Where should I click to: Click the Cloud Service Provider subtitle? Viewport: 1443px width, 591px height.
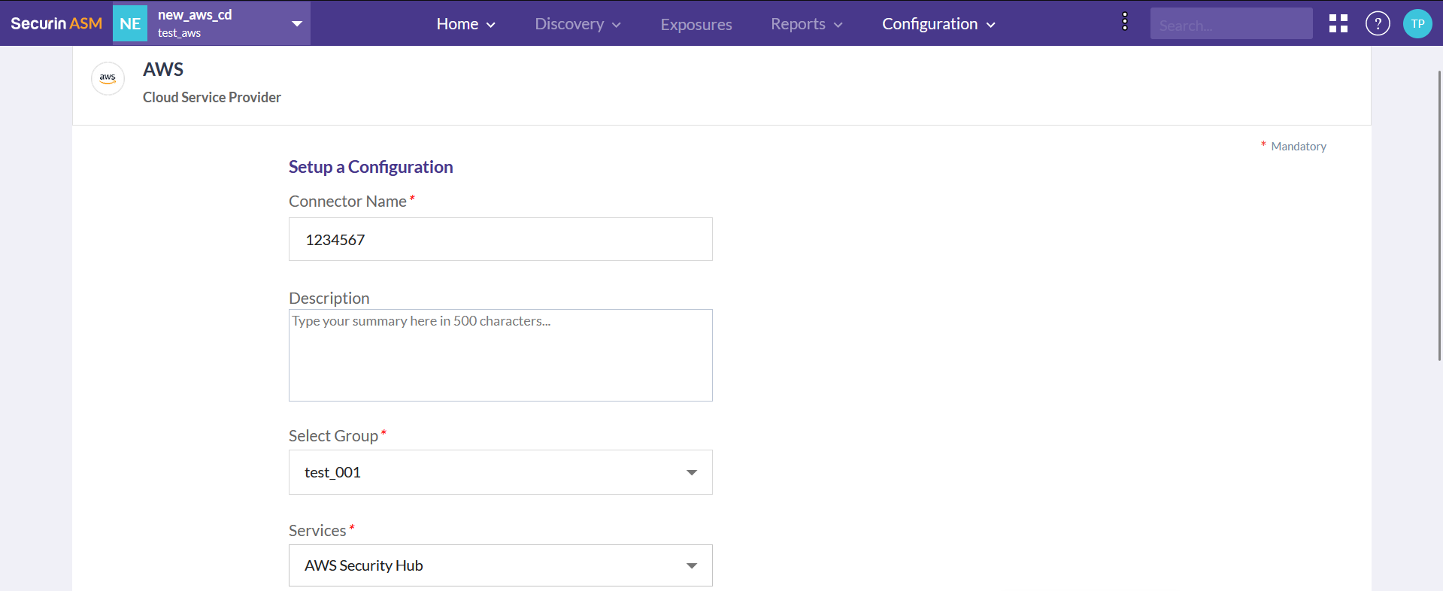click(212, 97)
